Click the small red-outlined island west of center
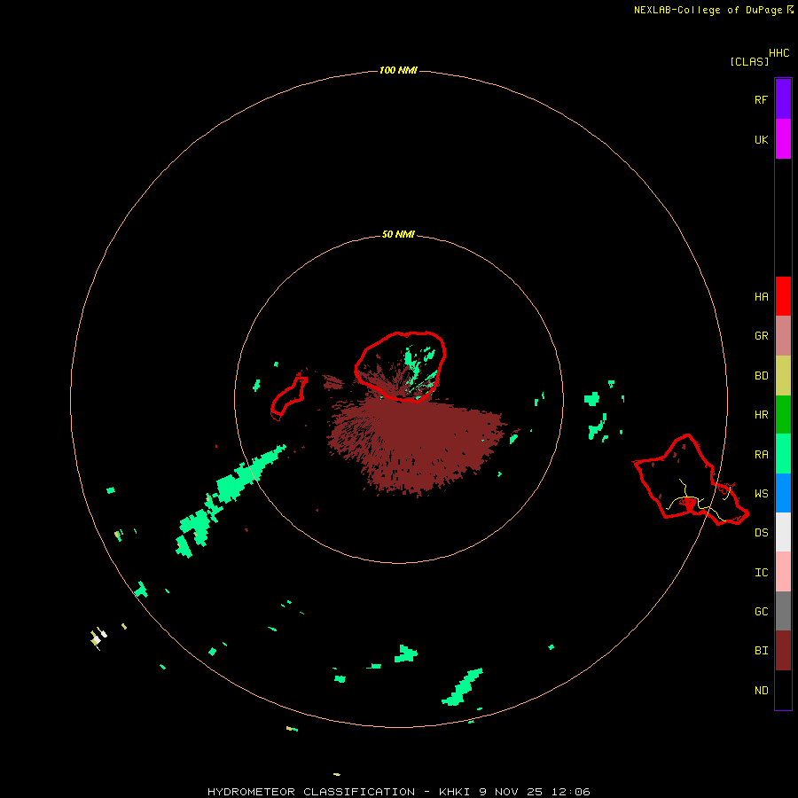Image resolution: width=798 pixels, height=798 pixels. point(289,399)
